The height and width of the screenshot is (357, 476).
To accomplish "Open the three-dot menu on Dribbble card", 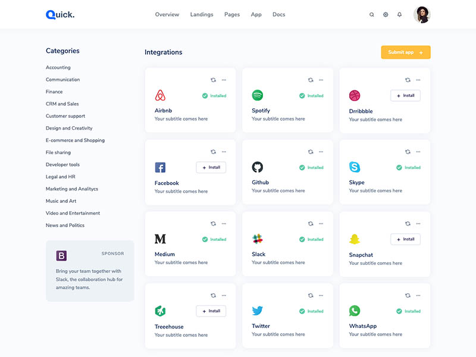I will pyautogui.click(x=418, y=80).
